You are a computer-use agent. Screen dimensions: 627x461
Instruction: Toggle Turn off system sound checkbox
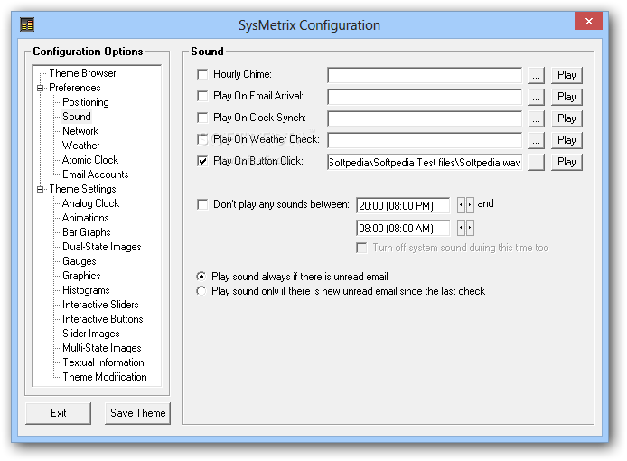(361, 248)
